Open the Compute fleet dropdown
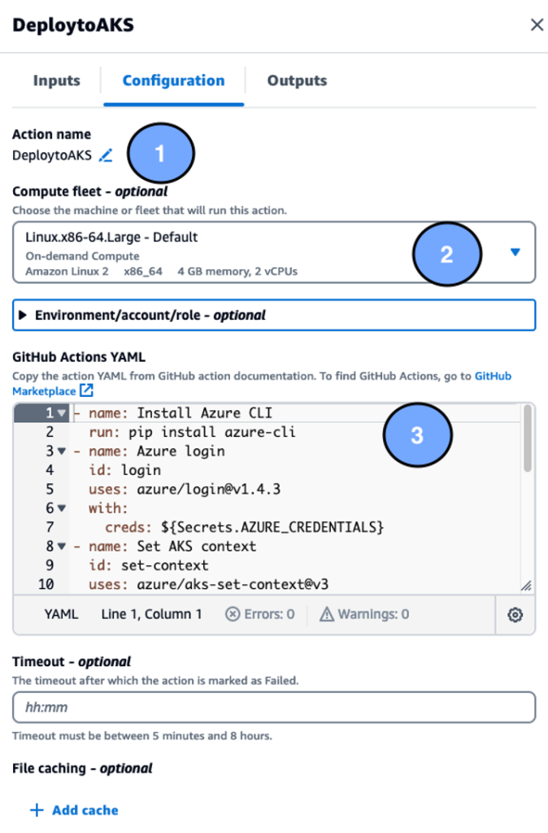The width and height of the screenshot is (548, 833). (x=515, y=252)
